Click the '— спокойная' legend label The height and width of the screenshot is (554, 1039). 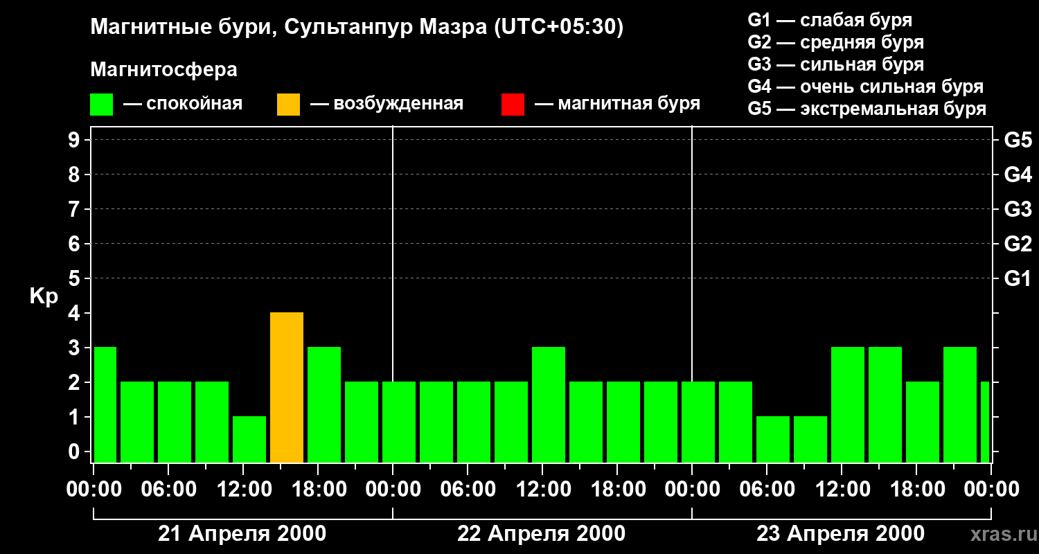click(183, 105)
